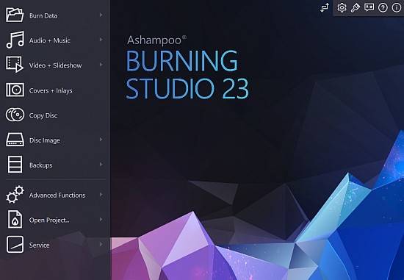Click the Audio + Music note icon
Image resolution: width=404 pixels, height=280 pixels.
click(x=15, y=40)
